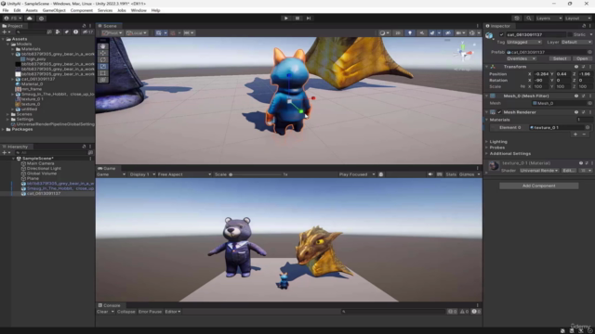Select Main Camera in Hierarchy
Viewport: 595px width, 334px height.
tap(40, 163)
